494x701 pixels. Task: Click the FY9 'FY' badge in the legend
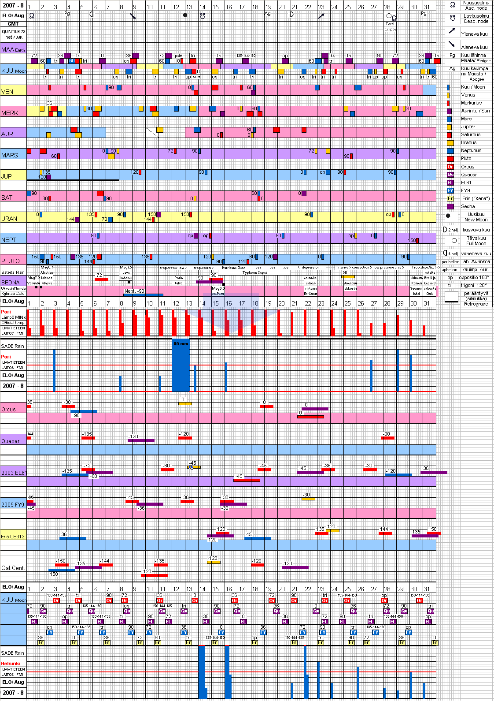(x=450, y=190)
